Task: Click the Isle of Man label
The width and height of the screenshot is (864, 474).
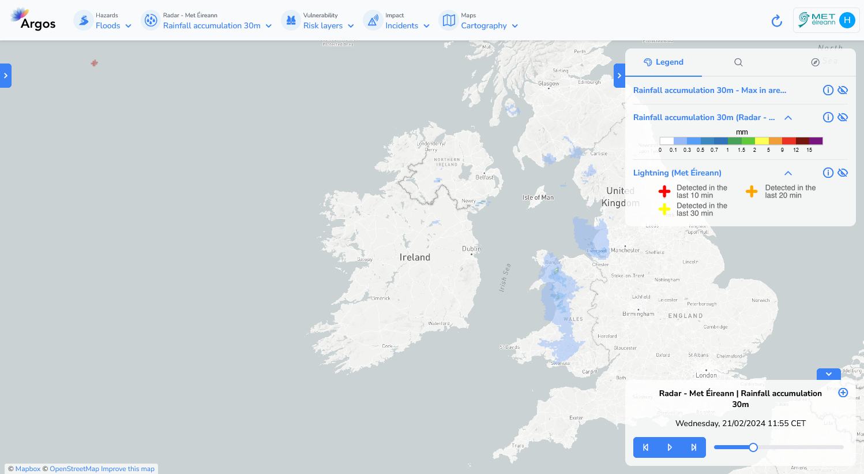Action: (538, 197)
